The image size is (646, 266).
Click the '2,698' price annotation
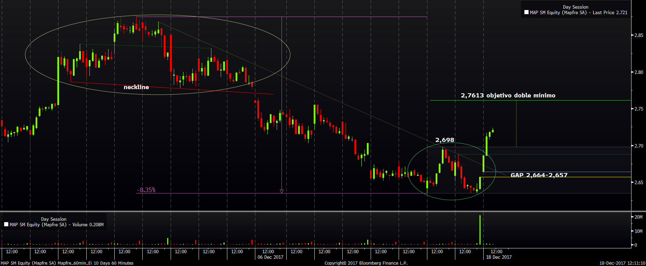445,140
